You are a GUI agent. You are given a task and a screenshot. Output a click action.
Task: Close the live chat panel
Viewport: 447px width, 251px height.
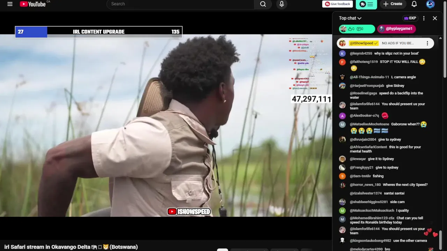[435, 18]
